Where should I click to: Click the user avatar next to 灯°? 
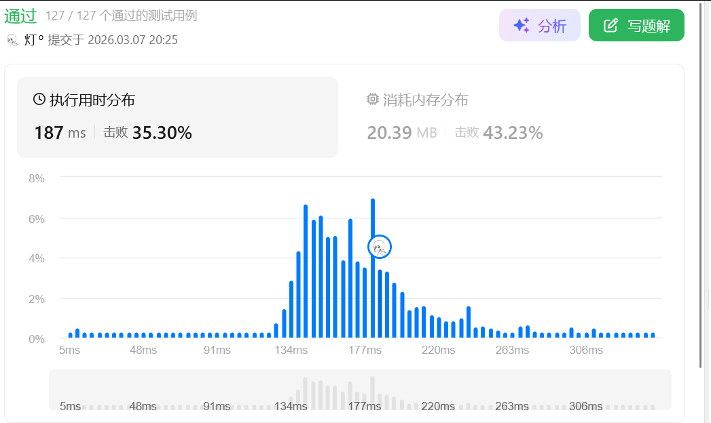12,40
